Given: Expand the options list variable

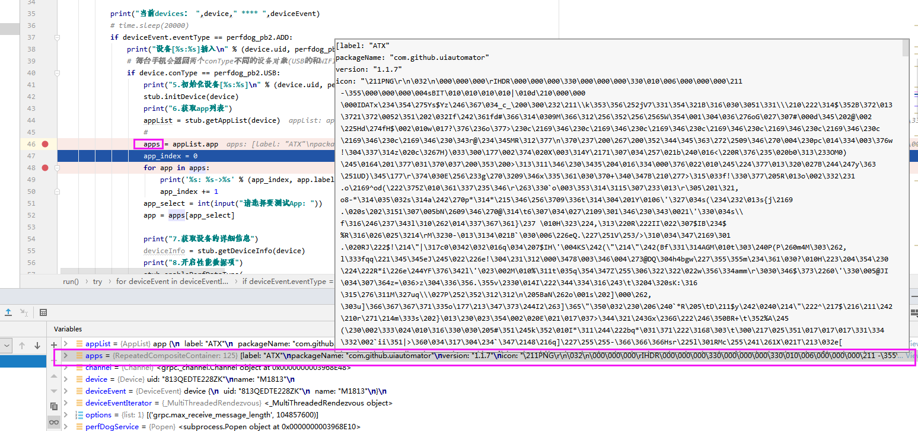Looking at the screenshot, I should pyautogui.click(x=66, y=415).
